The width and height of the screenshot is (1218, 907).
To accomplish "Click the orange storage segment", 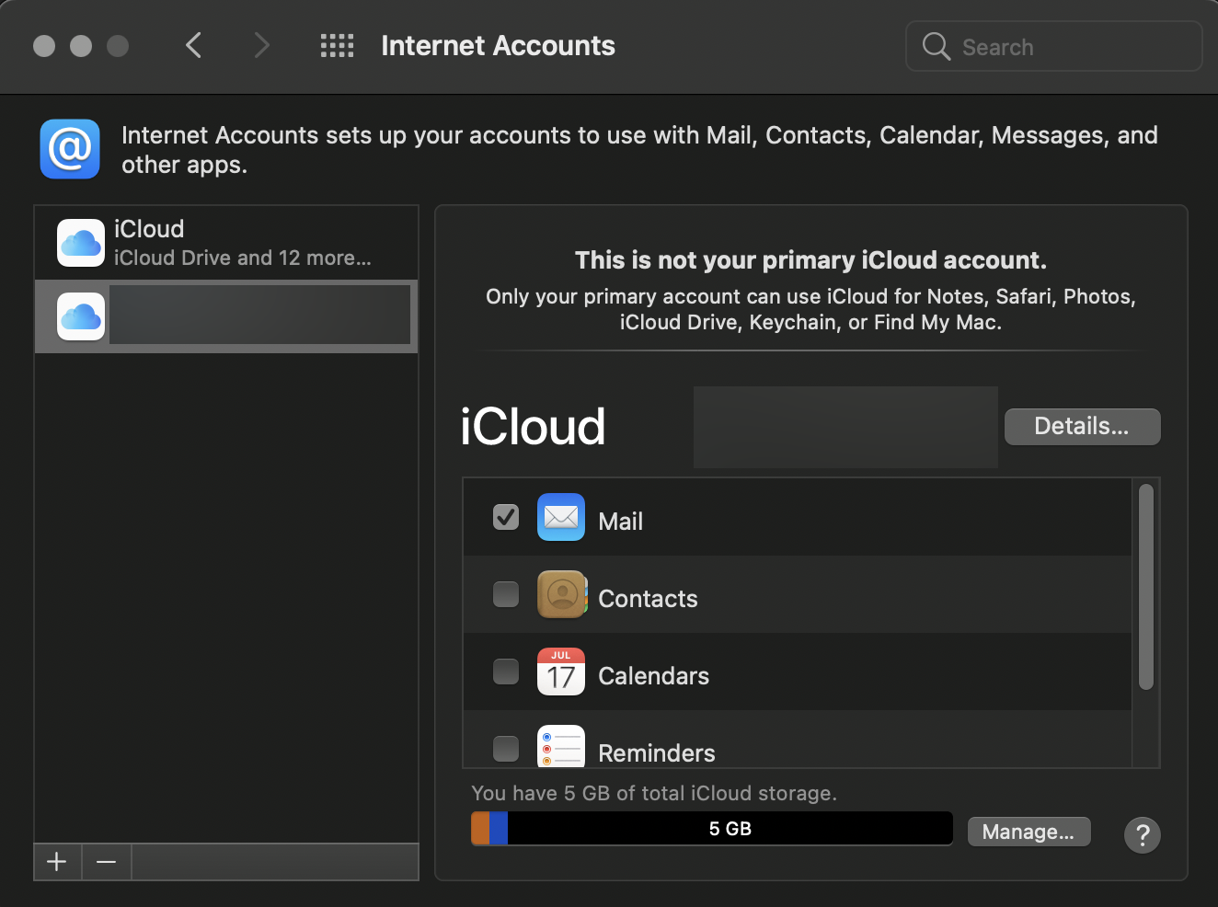I will pyautogui.click(x=480, y=828).
